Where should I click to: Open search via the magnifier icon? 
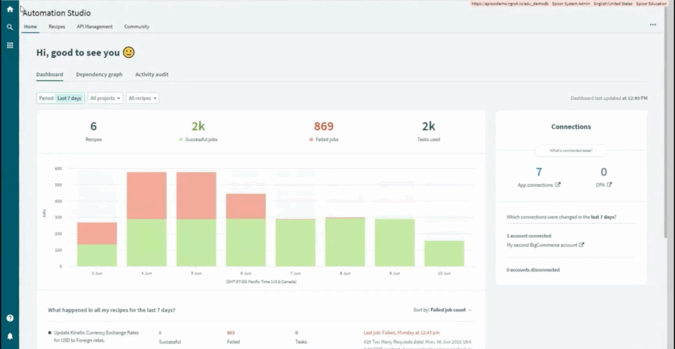click(10, 27)
